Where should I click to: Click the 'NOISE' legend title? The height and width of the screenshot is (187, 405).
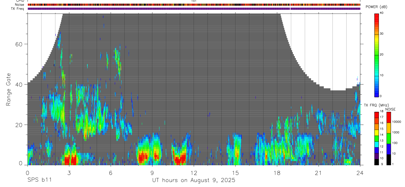(x=390, y=109)
